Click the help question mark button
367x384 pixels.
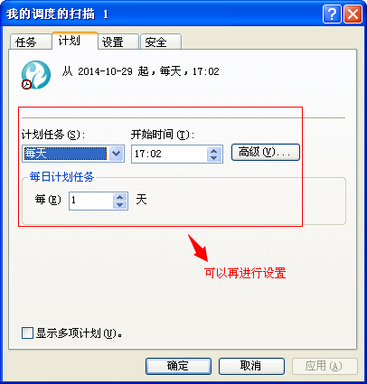[332, 14]
